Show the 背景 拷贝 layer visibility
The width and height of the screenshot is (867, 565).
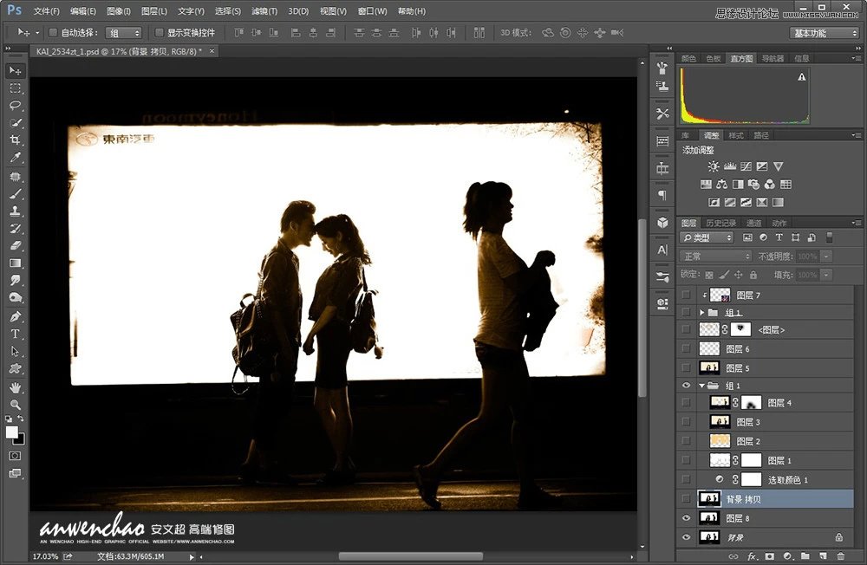click(x=686, y=498)
